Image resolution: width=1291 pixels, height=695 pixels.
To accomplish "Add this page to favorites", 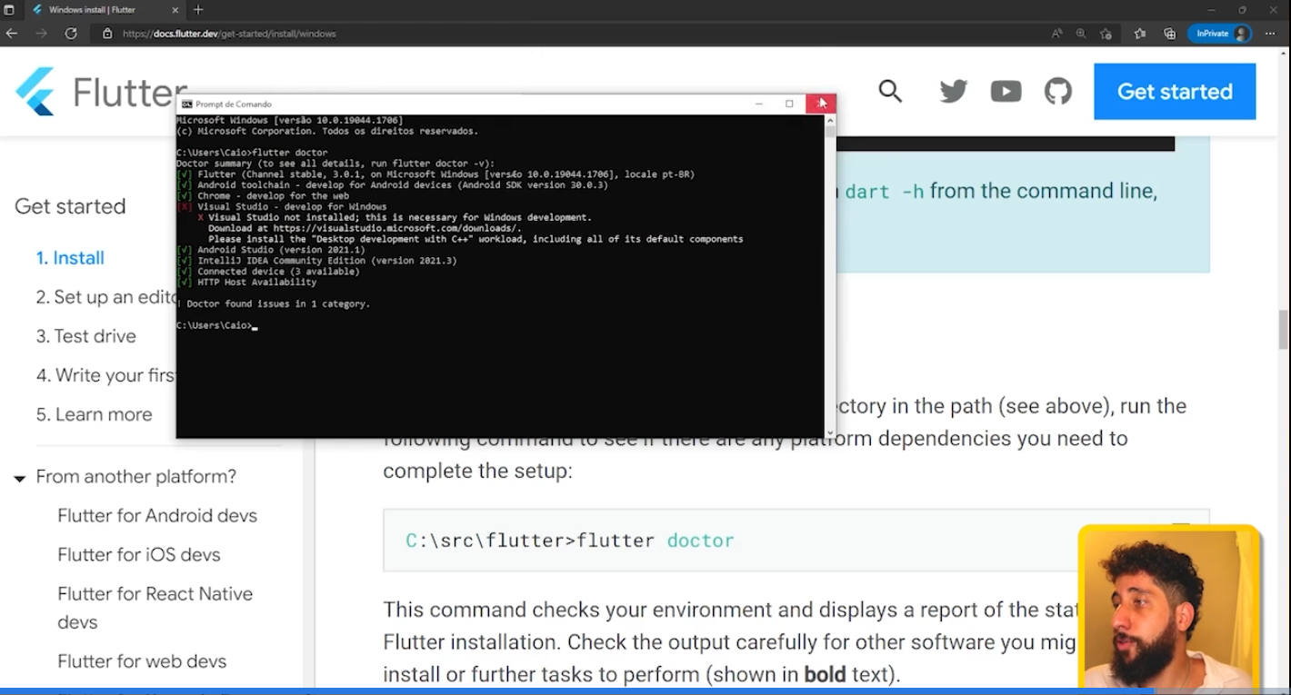I will (x=1106, y=34).
